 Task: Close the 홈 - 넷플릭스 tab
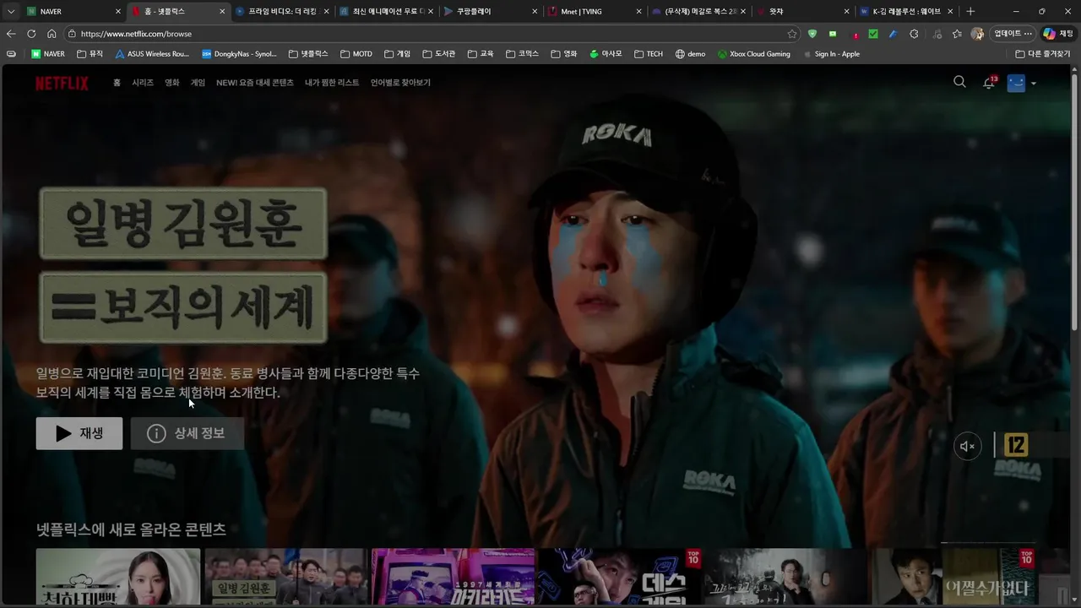coord(222,12)
